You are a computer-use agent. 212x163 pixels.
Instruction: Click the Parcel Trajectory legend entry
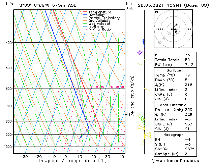point(104,18)
